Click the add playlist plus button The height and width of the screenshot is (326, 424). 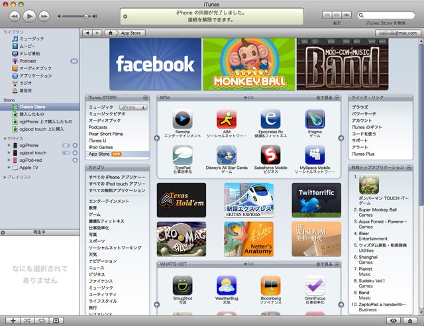tap(13, 321)
